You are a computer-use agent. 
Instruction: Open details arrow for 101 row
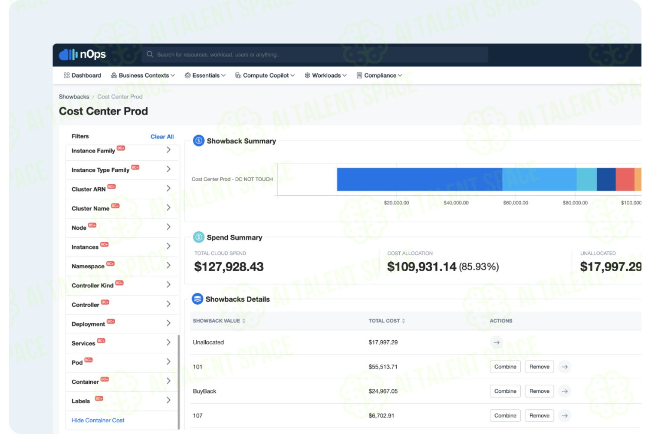564,367
